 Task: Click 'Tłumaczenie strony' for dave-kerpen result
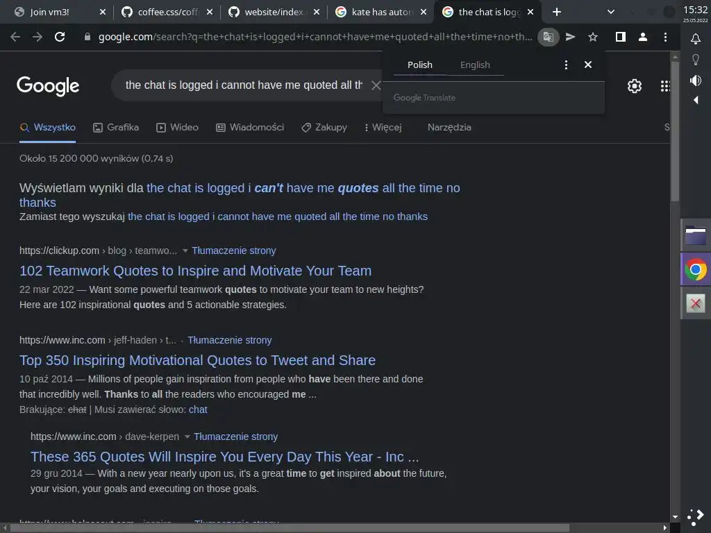coord(236,437)
